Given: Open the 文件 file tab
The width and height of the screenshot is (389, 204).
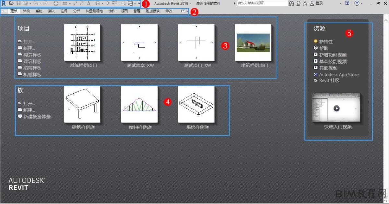Looking at the screenshot, I should 4,11.
